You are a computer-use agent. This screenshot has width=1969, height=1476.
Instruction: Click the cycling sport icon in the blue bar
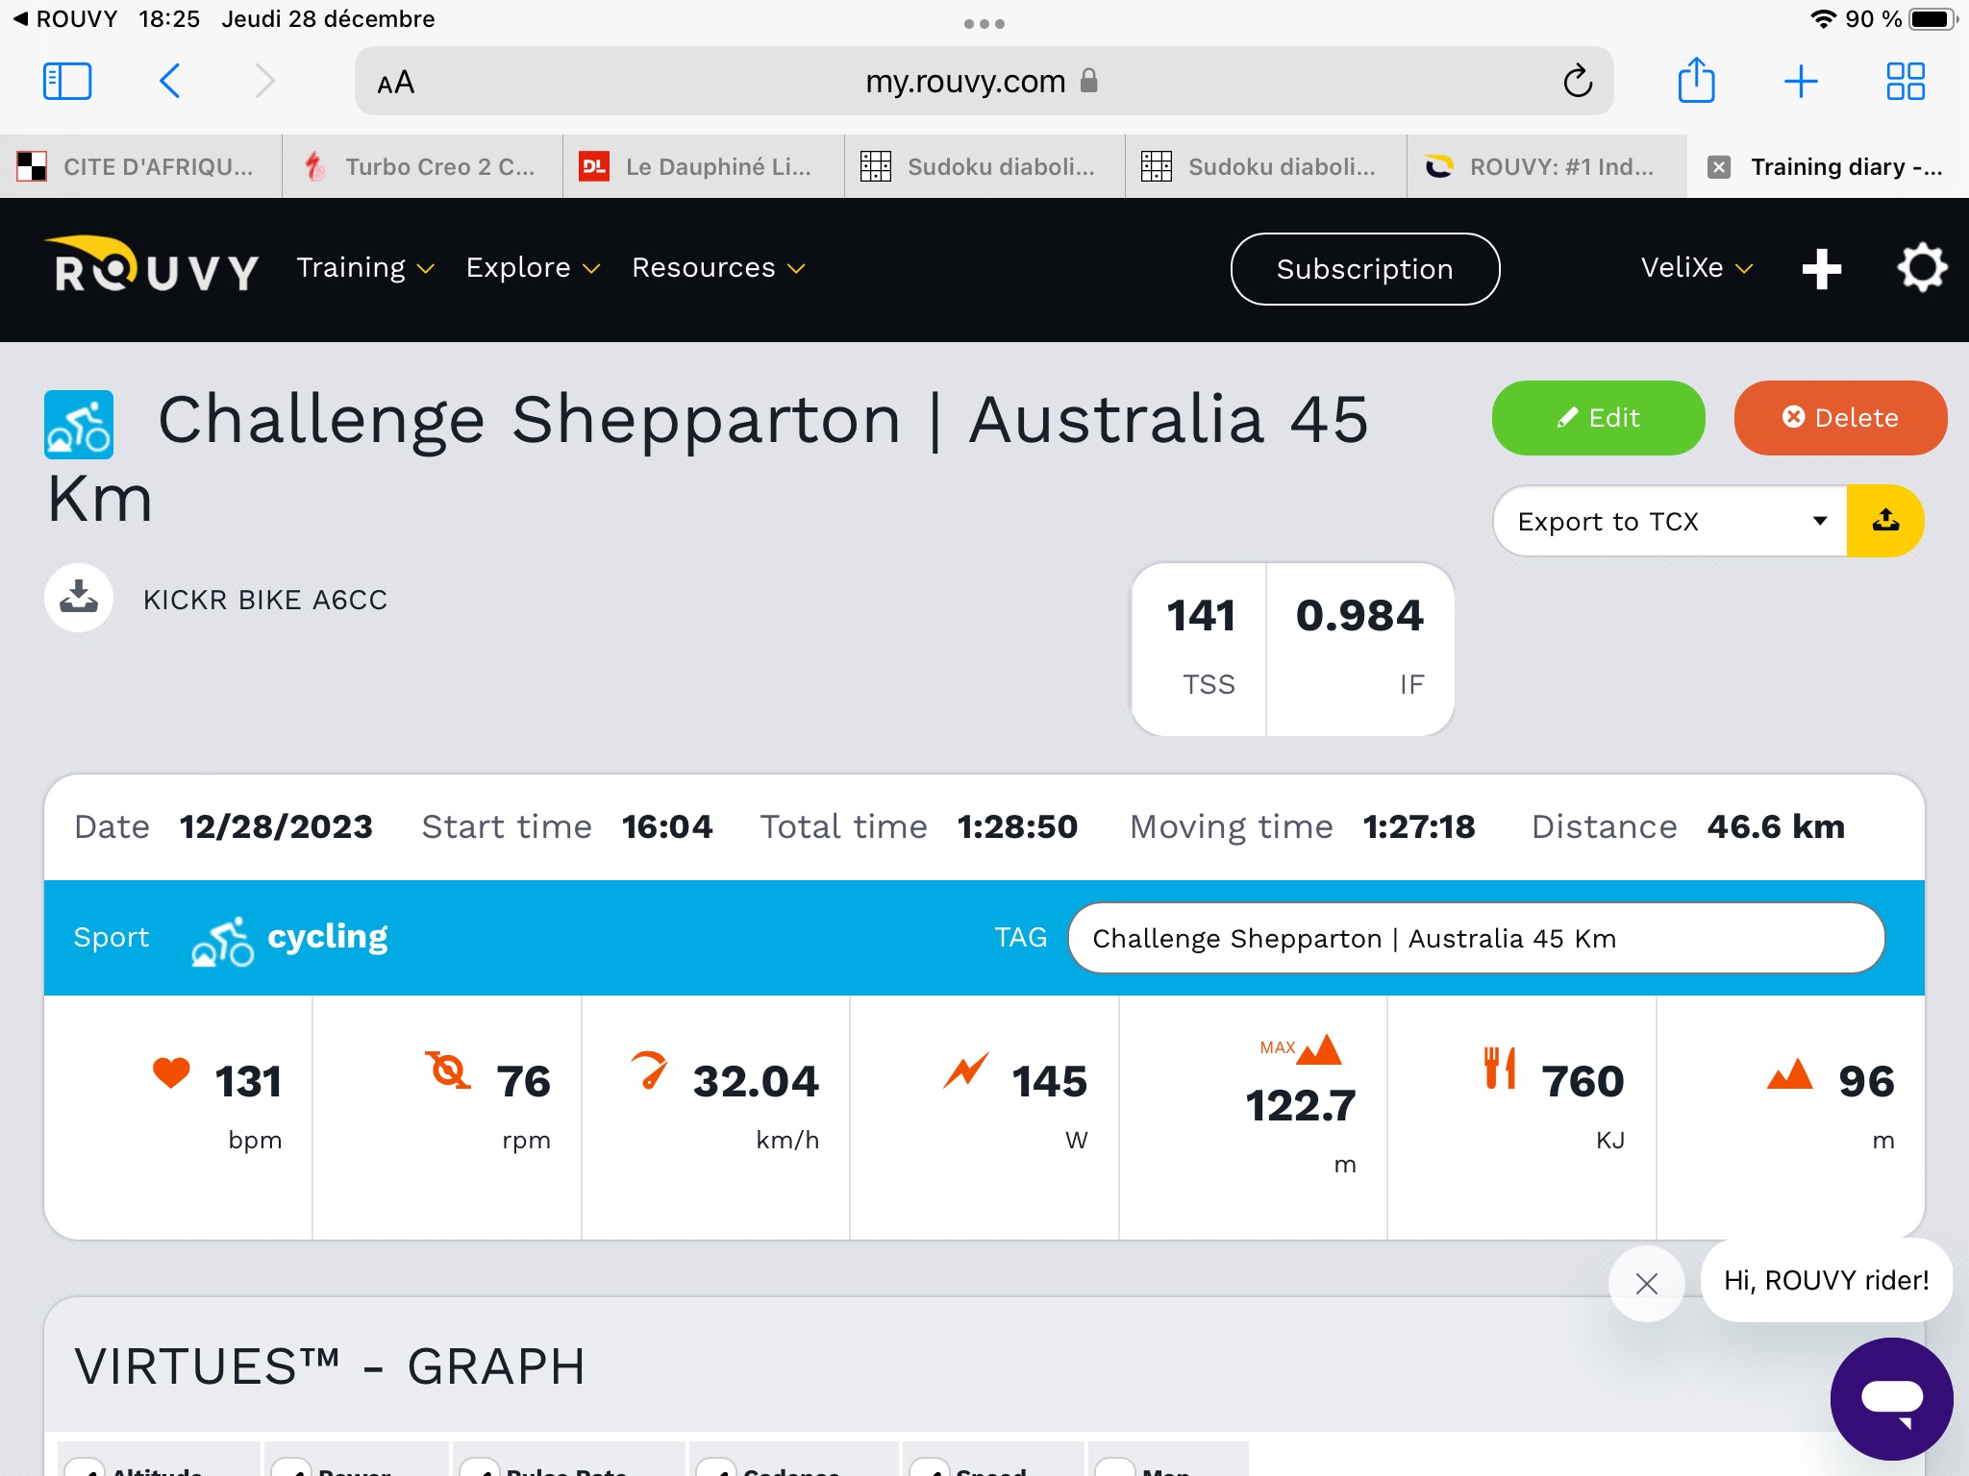pyautogui.click(x=222, y=942)
